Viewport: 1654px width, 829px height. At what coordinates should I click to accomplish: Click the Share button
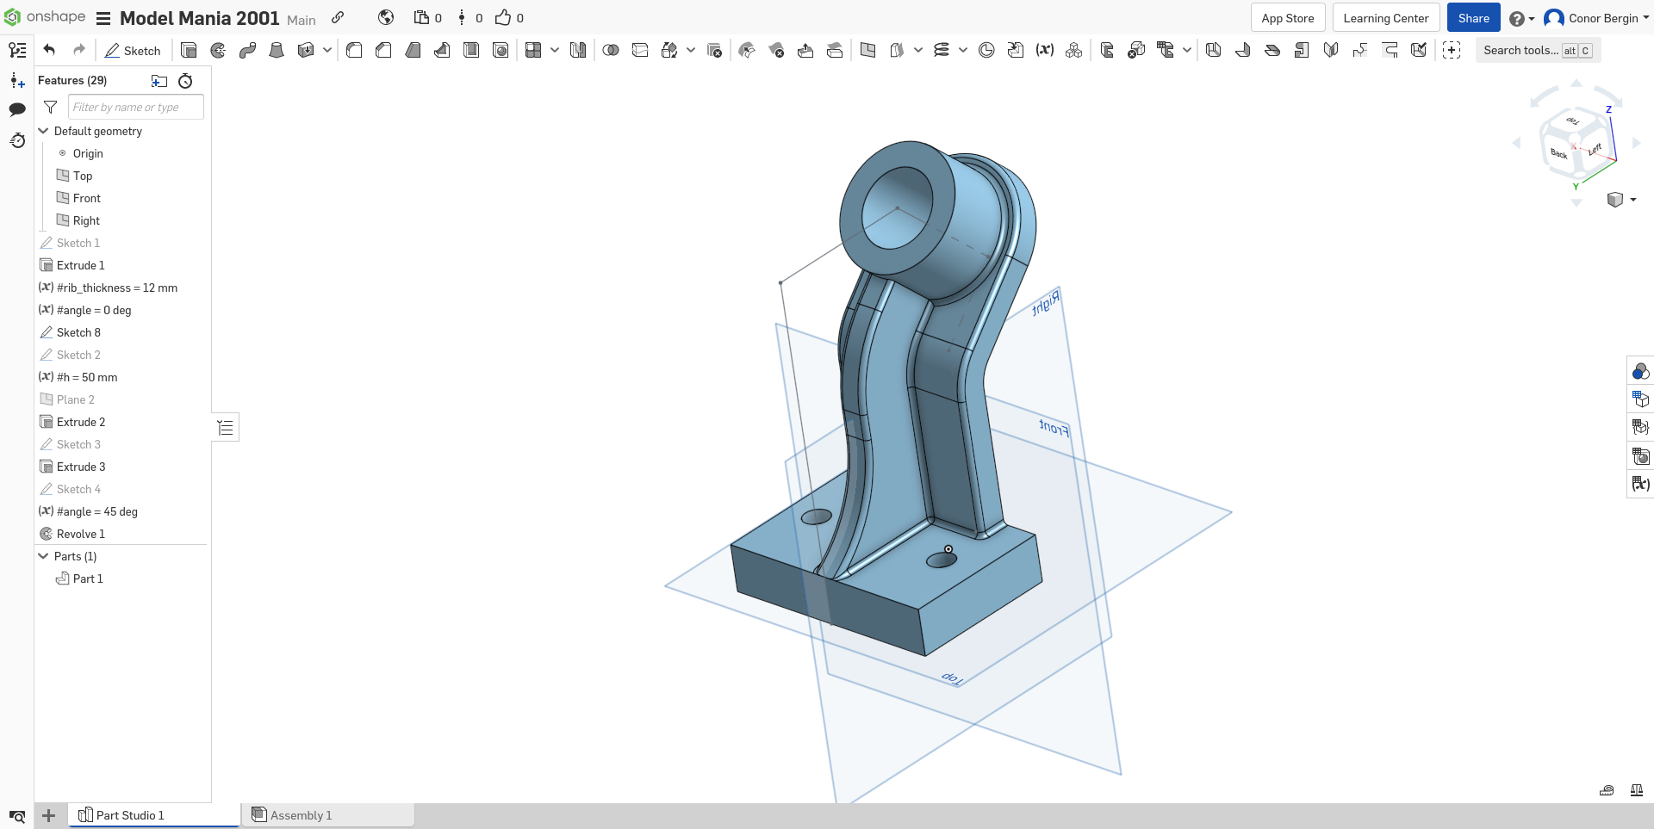coord(1473,17)
